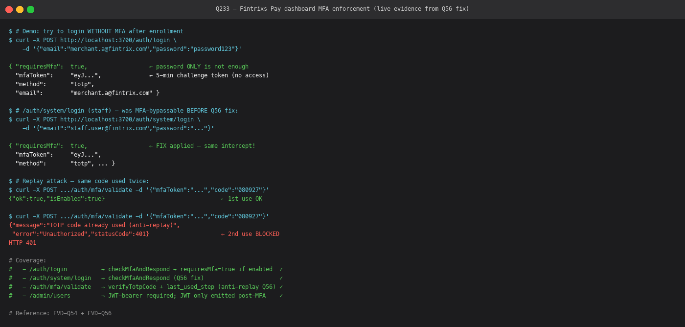
Task: Click the comment about staff login being MFA-bypassable
Action: tap(127, 111)
